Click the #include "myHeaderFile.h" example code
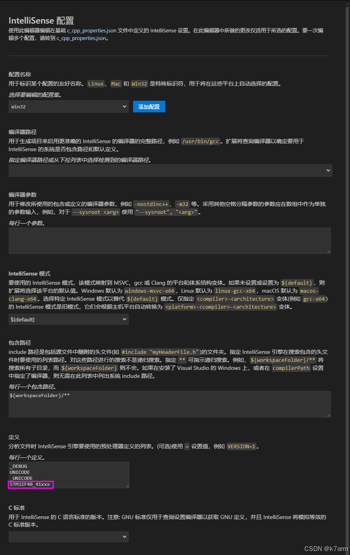Viewport: 350px width, 555px height. pyautogui.click(x=160, y=352)
